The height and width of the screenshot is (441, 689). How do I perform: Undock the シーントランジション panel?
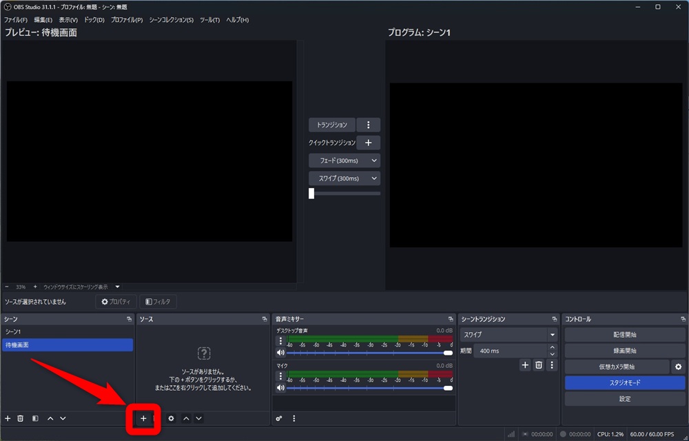(x=554, y=319)
